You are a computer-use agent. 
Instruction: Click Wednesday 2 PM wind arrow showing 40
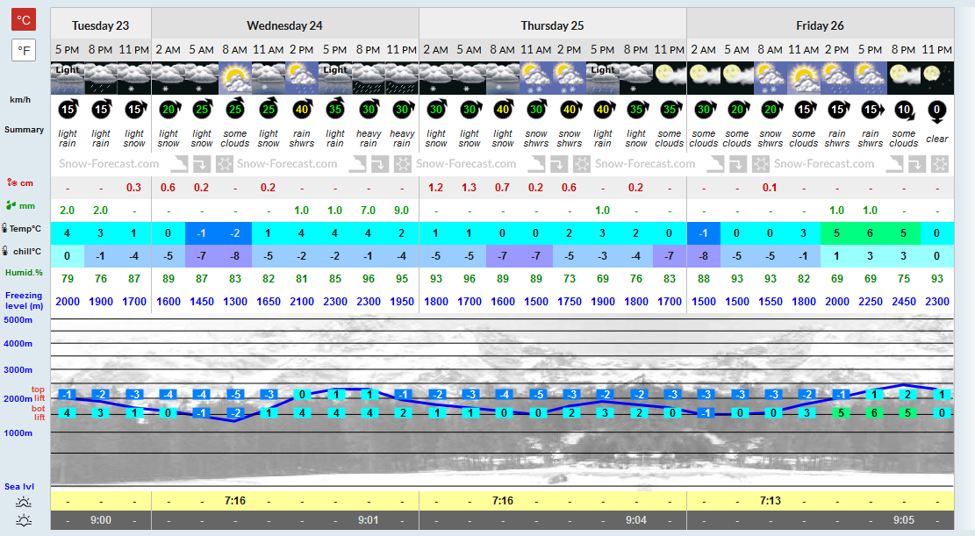click(x=302, y=110)
